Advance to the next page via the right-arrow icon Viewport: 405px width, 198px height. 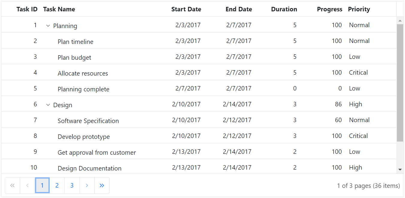tap(87, 185)
